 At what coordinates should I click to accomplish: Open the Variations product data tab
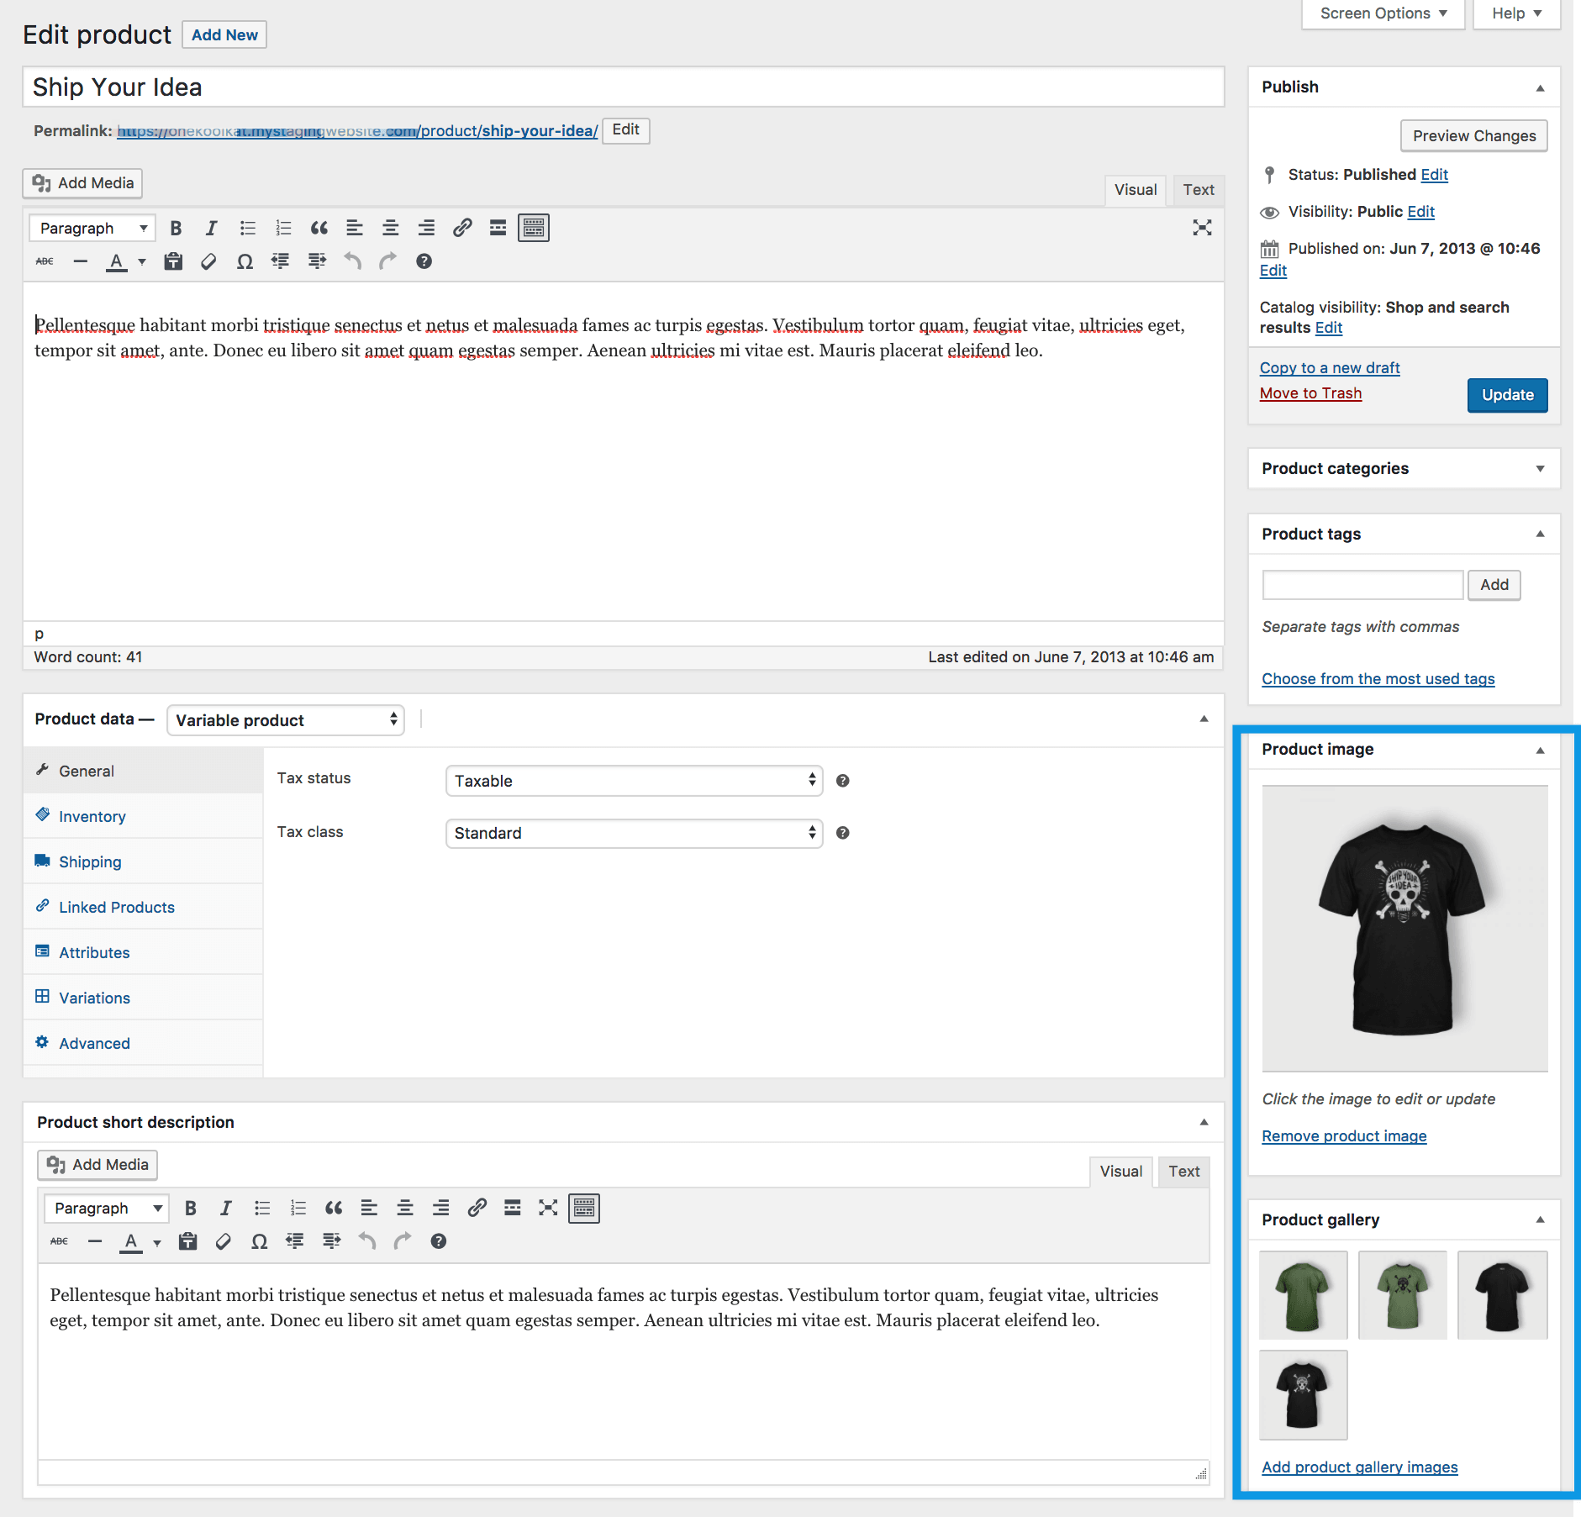[93, 998]
